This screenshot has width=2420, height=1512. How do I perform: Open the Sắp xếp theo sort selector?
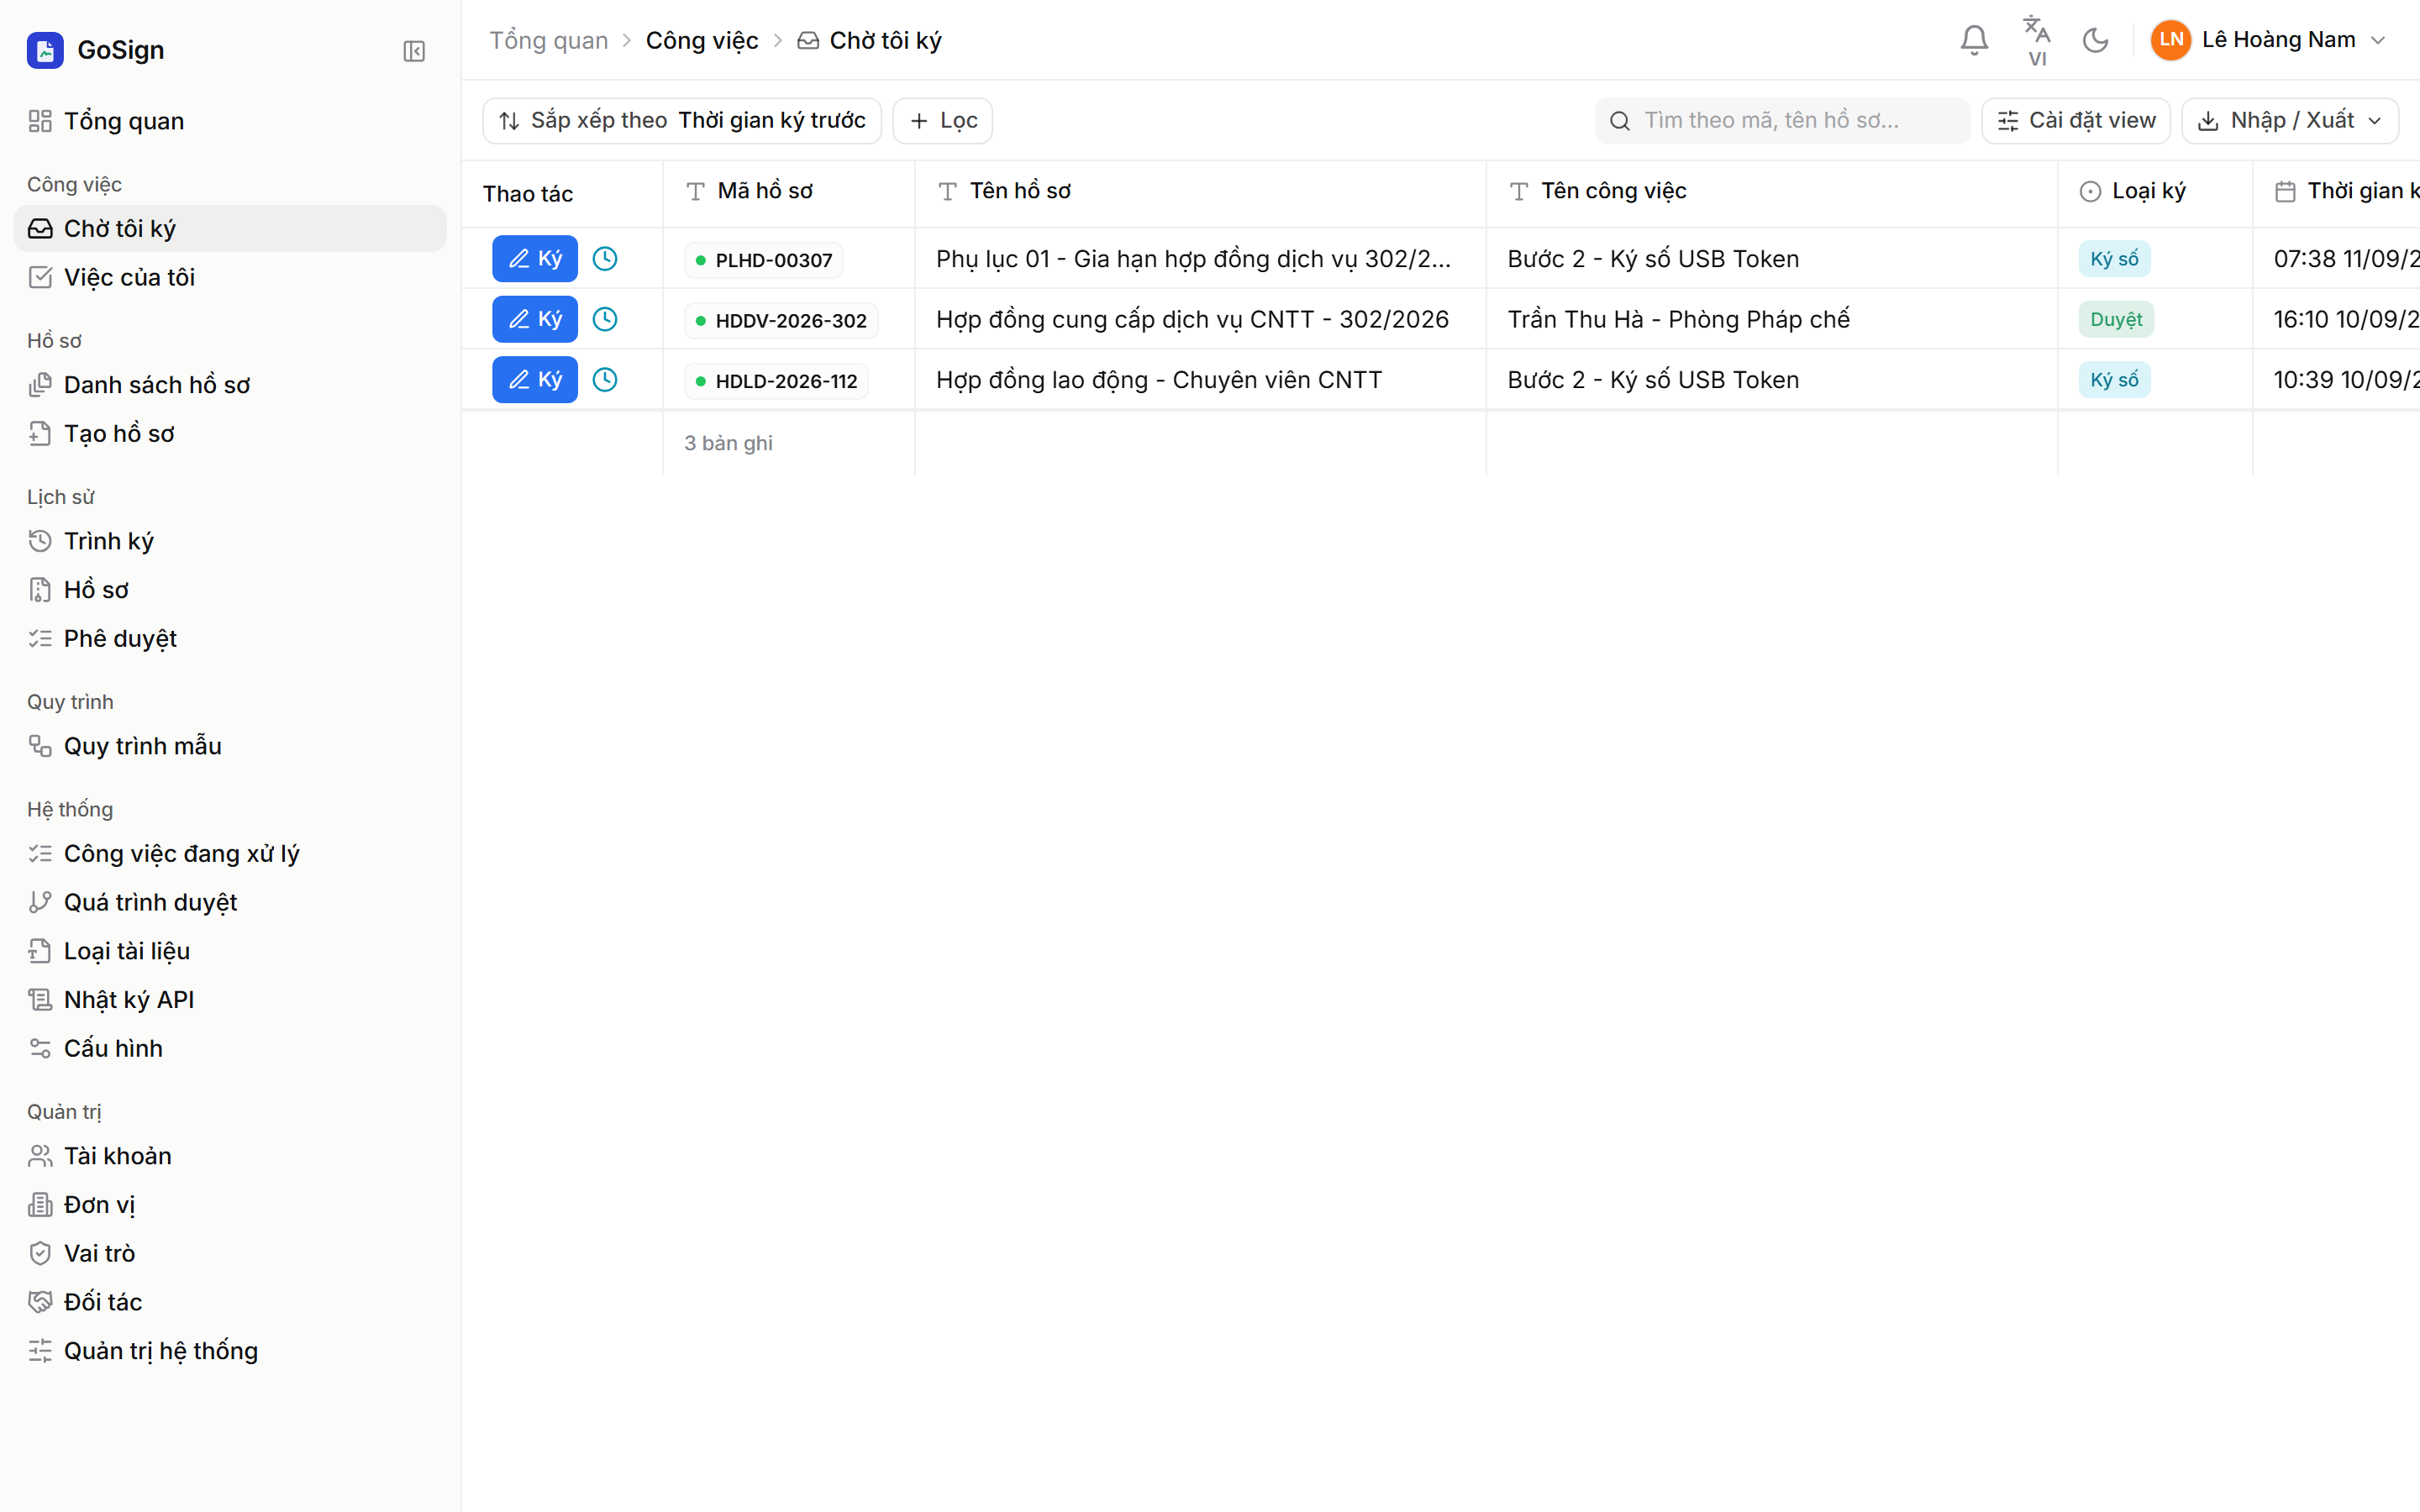coord(682,121)
